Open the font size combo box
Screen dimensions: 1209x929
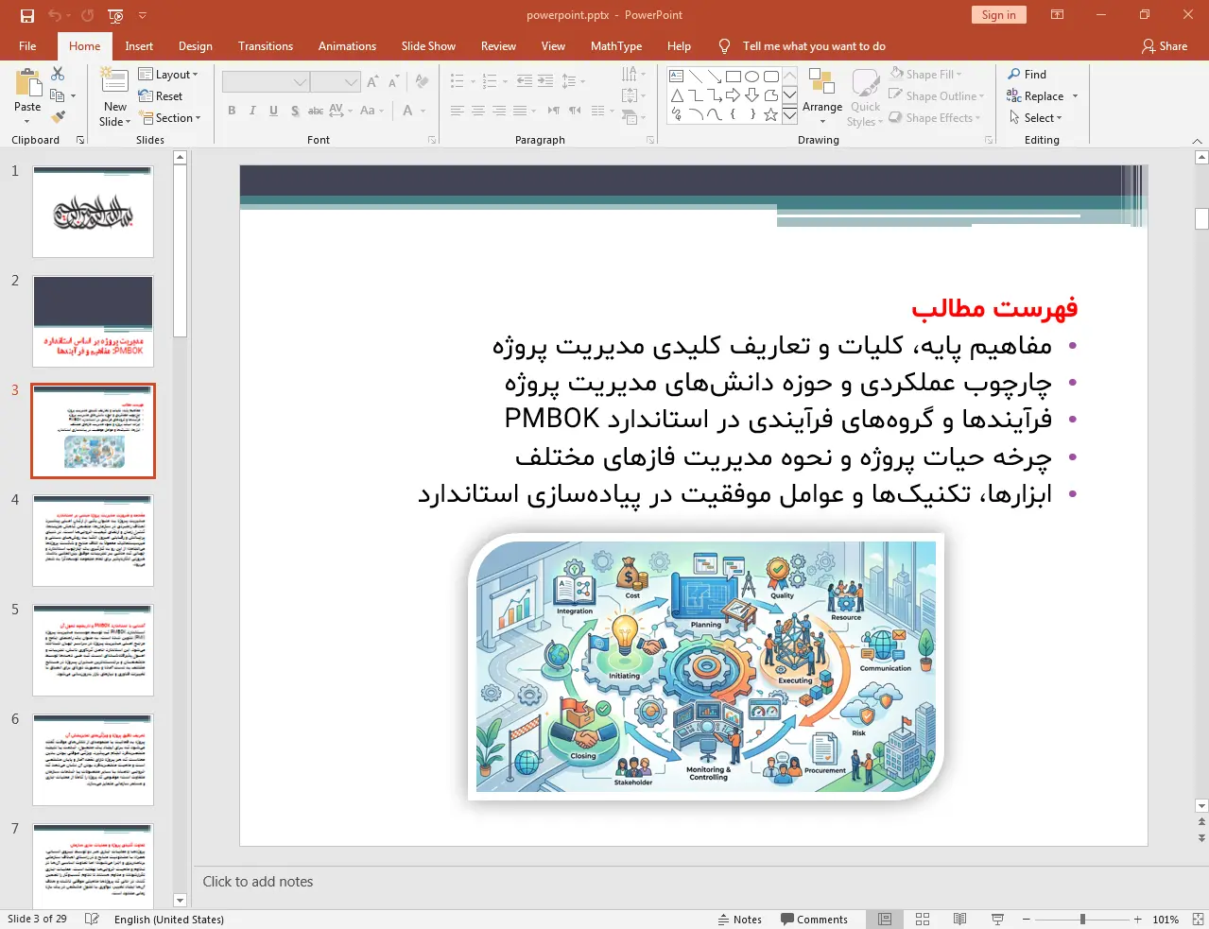click(x=335, y=82)
